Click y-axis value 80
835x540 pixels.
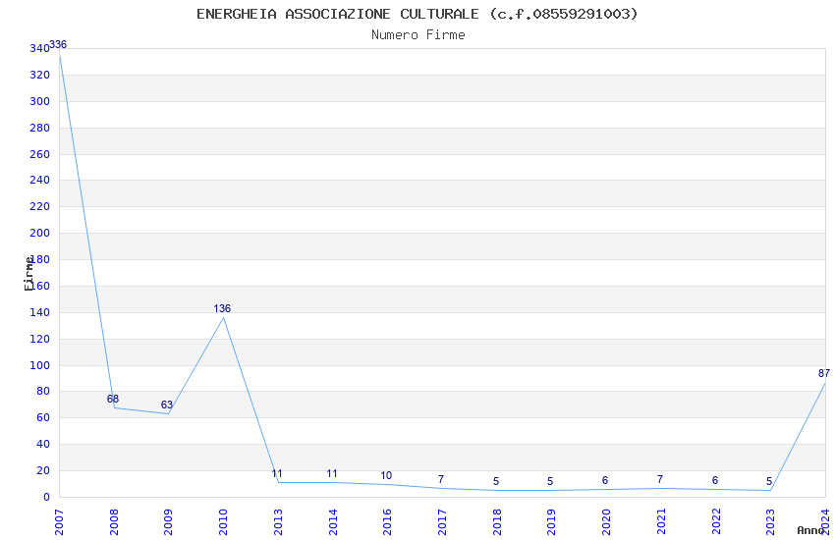[42, 391]
